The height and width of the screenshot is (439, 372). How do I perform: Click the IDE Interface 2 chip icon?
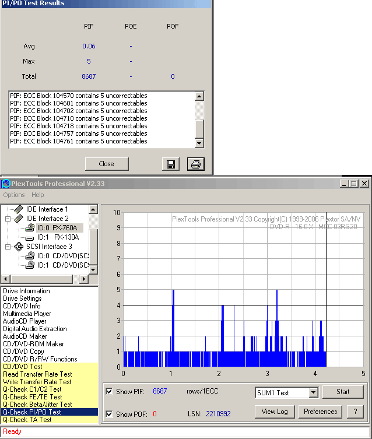19,219
